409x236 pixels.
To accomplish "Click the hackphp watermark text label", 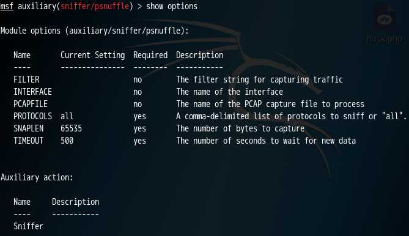I will point(384,39).
